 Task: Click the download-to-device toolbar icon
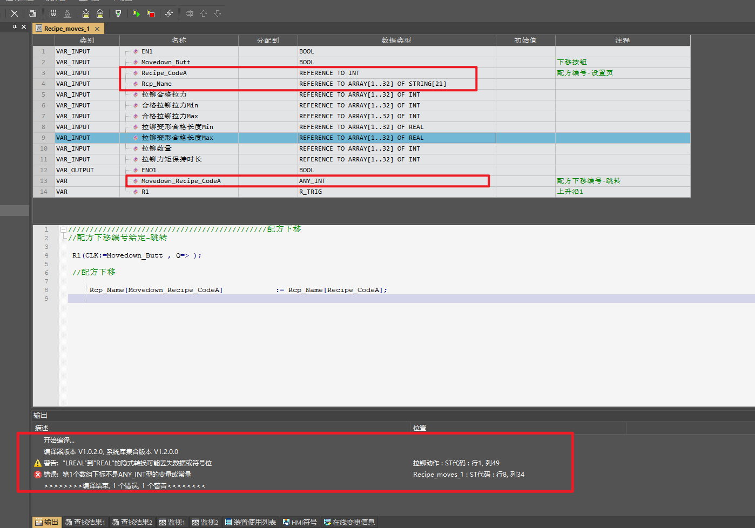pyautogui.click(x=86, y=13)
